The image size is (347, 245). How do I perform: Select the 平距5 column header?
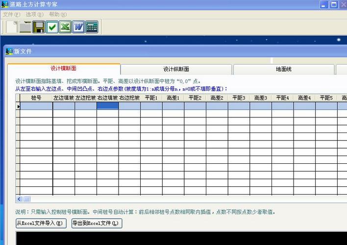(x=326, y=98)
